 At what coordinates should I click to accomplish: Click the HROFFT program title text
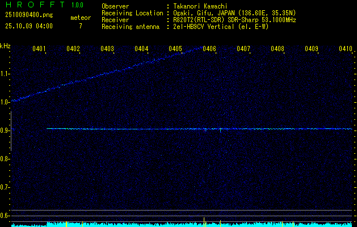35,5
